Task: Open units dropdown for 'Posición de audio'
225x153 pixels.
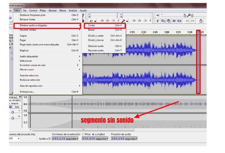Action: (x=136, y=139)
